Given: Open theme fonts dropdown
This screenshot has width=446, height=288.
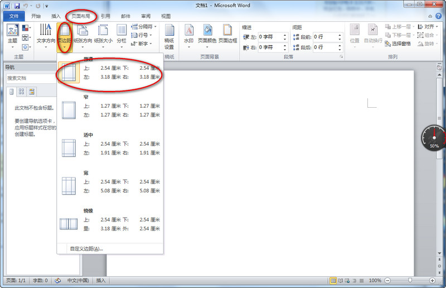Looking at the screenshot, I should click(26, 37).
